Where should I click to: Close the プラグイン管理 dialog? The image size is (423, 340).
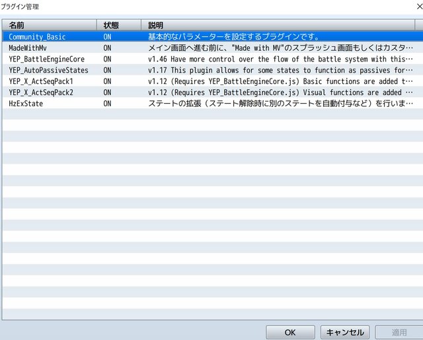click(x=419, y=7)
